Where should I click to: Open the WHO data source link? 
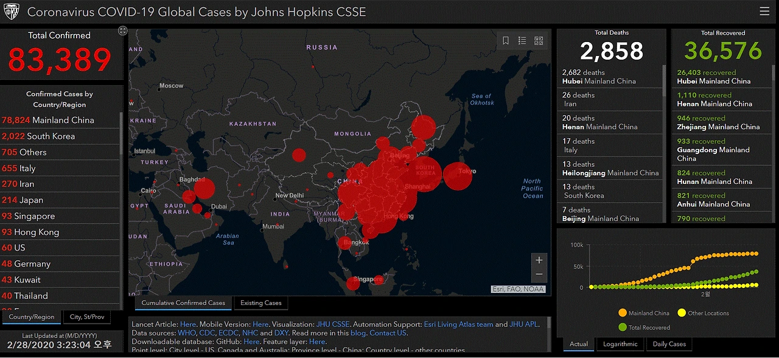186,333
